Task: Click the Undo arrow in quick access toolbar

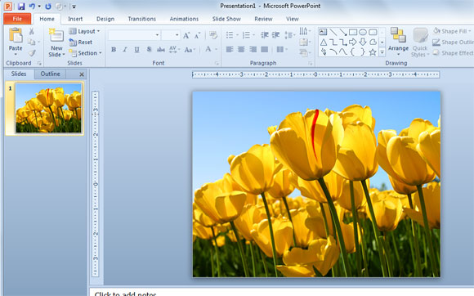Action: click(x=32, y=6)
